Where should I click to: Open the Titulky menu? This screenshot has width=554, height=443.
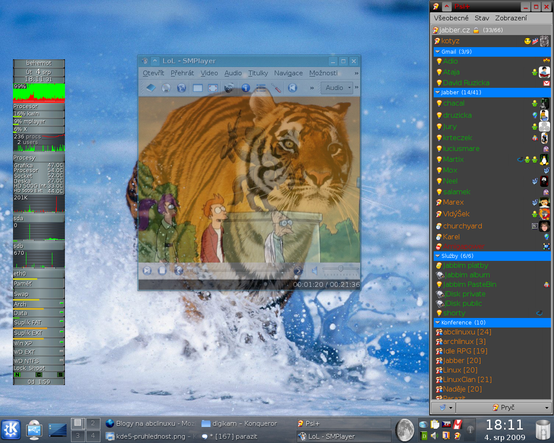tap(258, 73)
